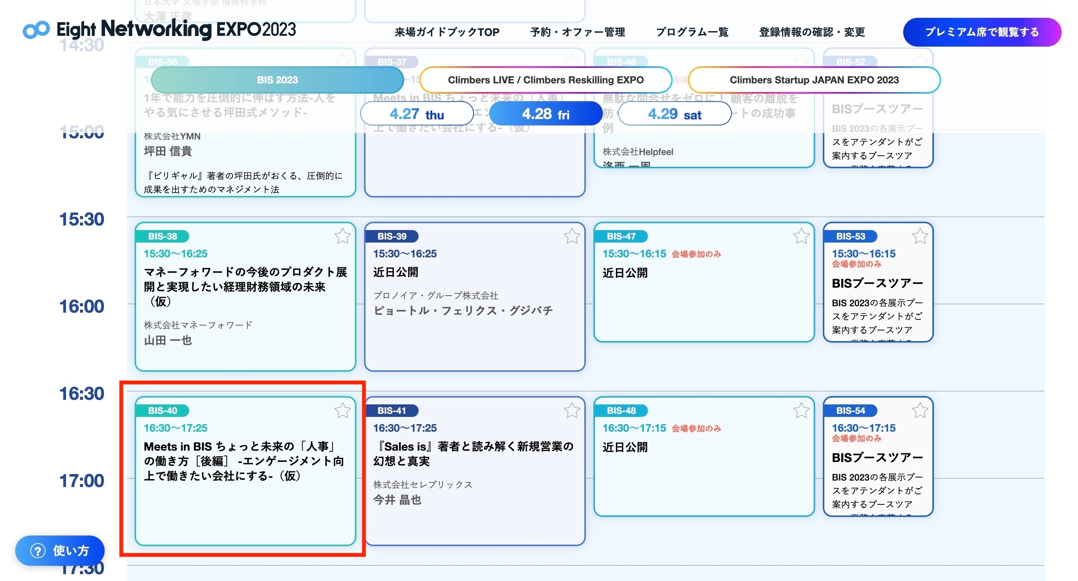The image size is (1078, 581).
Task: Select the 4.29 sat date tab
Action: (674, 114)
